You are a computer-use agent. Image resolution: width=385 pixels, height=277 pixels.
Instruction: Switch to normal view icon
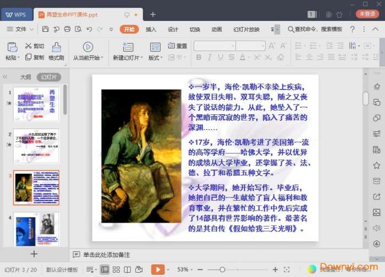[105, 269]
